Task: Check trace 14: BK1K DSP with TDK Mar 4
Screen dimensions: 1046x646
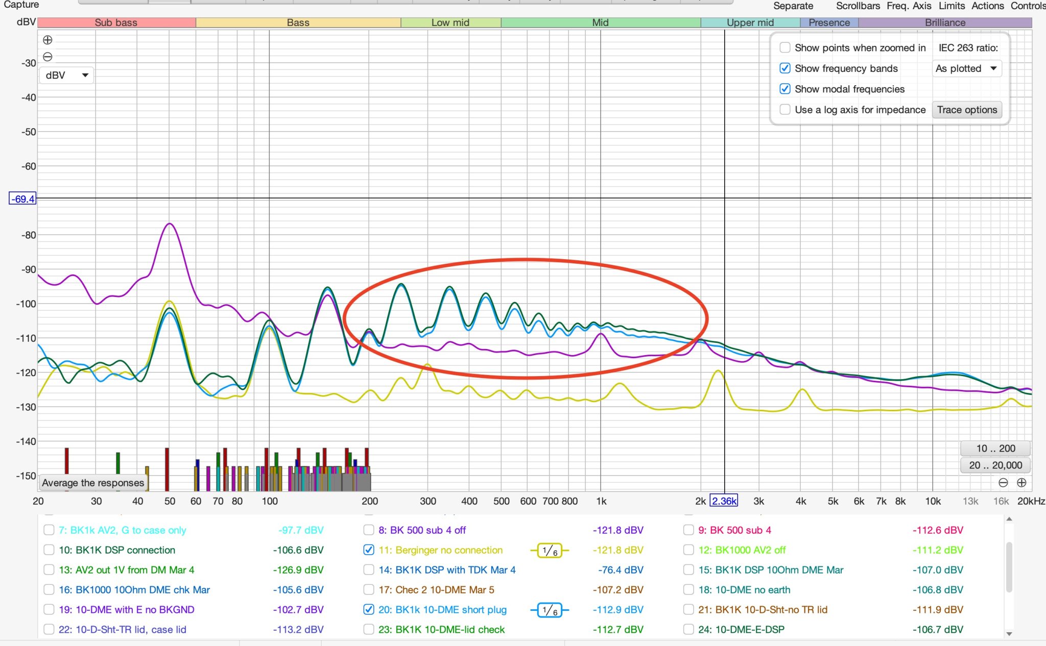Action: click(x=369, y=570)
